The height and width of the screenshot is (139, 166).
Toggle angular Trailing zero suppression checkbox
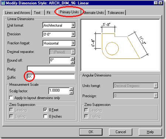tap(86, 116)
